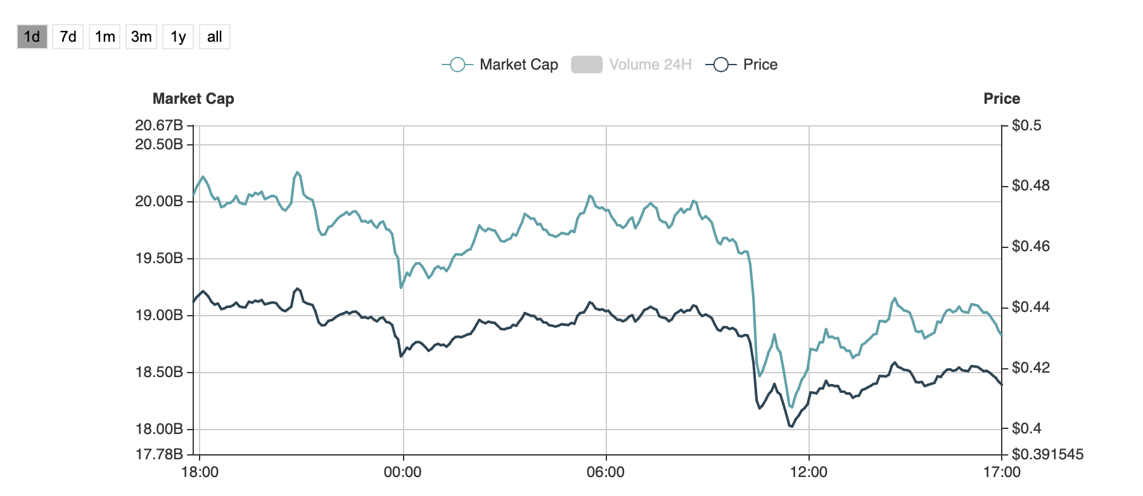Click the Volume 24H gray swatch
This screenshot has width=1143, height=496.
coord(587,65)
